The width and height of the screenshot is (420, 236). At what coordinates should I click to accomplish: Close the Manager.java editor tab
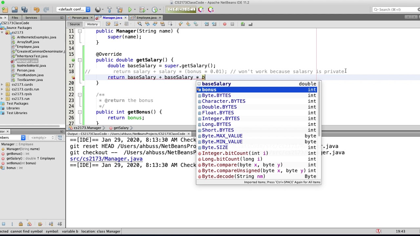pyautogui.click(x=125, y=18)
